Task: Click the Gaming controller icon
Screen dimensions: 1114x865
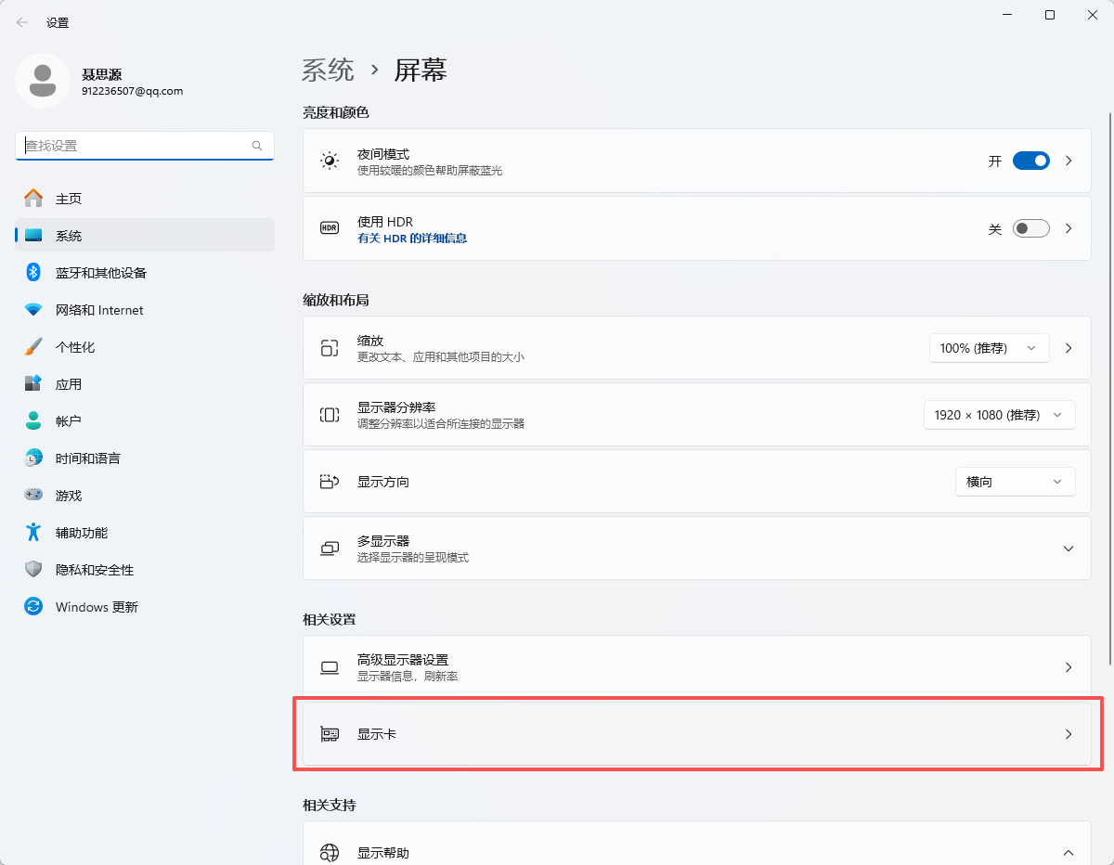Action: click(x=33, y=496)
